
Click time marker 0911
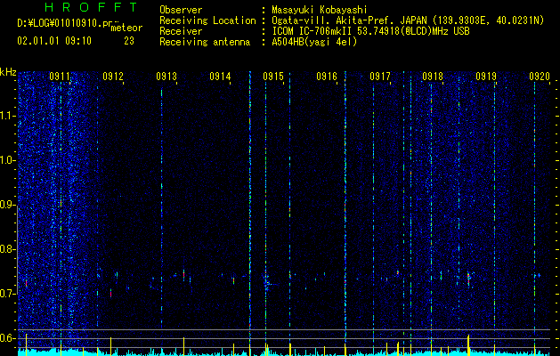60,76
